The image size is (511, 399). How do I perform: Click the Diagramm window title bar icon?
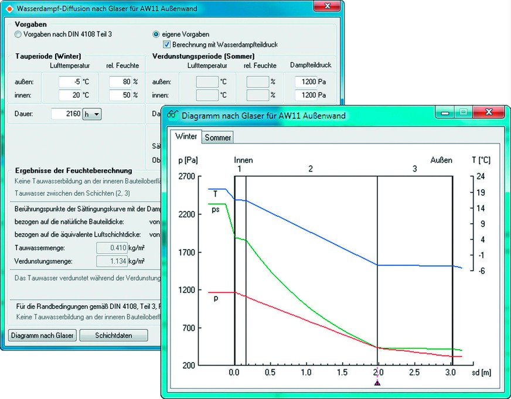(172, 115)
